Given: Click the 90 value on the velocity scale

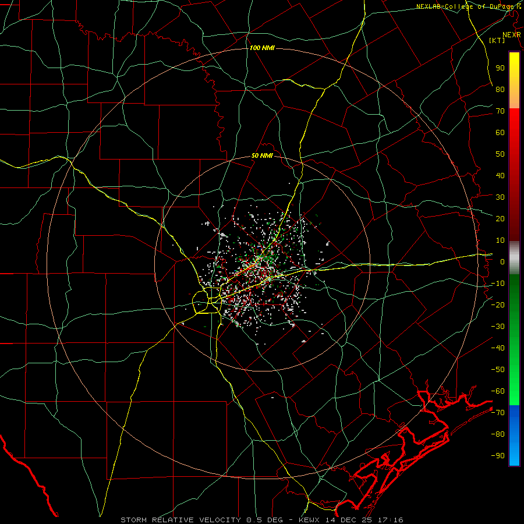Looking at the screenshot, I should point(500,68).
